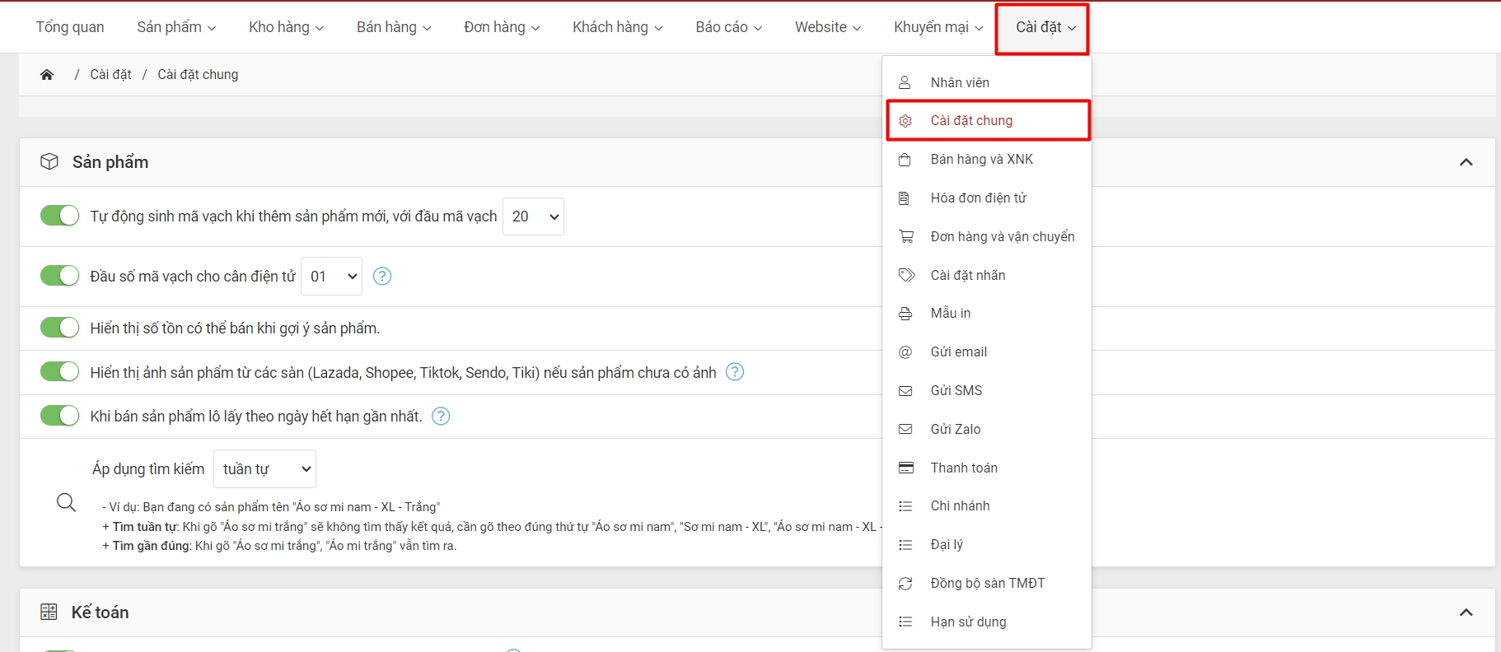The image size is (1501, 652).
Task: Turn off nearest expiry date batch selling toggle
Action: 59,416
